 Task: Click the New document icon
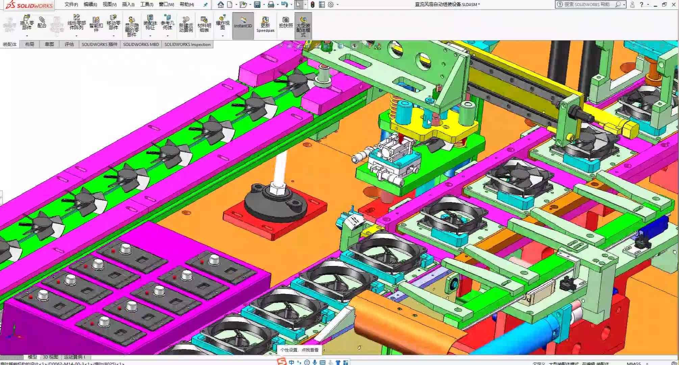tap(230, 4)
